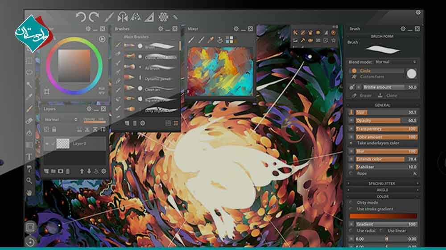Select Use linear gradient option
The width and height of the screenshot is (446, 250).
click(x=397, y=231)
